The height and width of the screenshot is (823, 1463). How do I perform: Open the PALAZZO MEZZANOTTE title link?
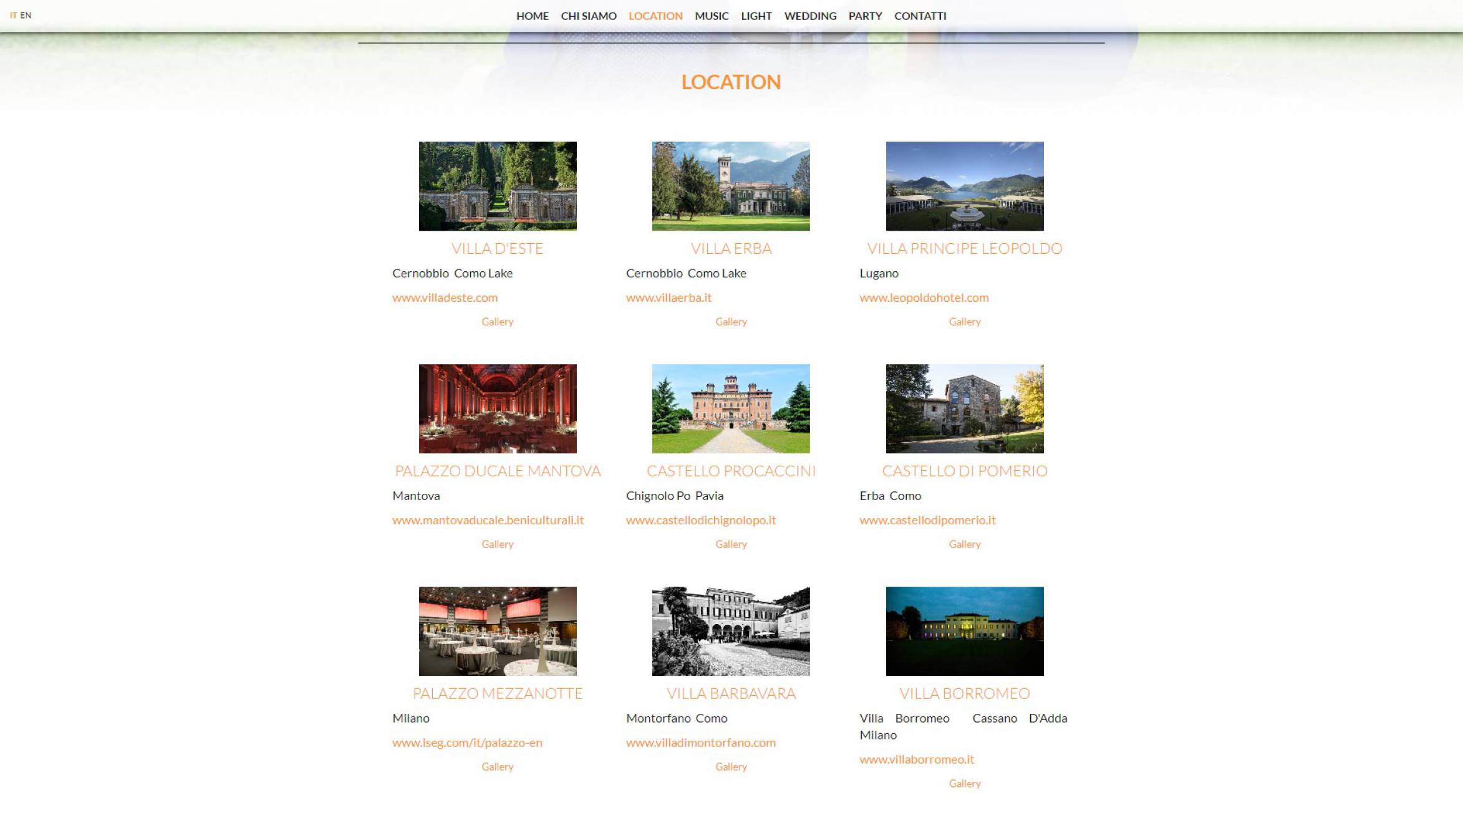498,693
